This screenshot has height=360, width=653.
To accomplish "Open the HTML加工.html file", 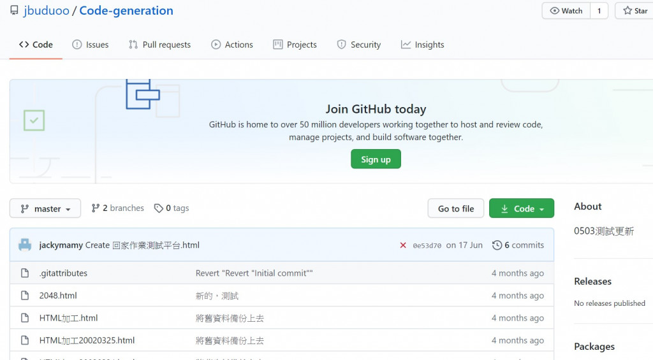I will [68, 318].
